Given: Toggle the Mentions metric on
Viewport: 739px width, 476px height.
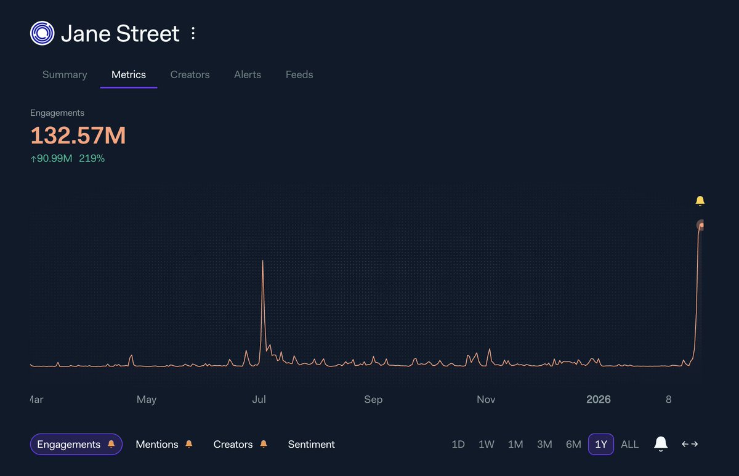Looking at the screenshot, I should pyautogui.click(x=158, y=444).
